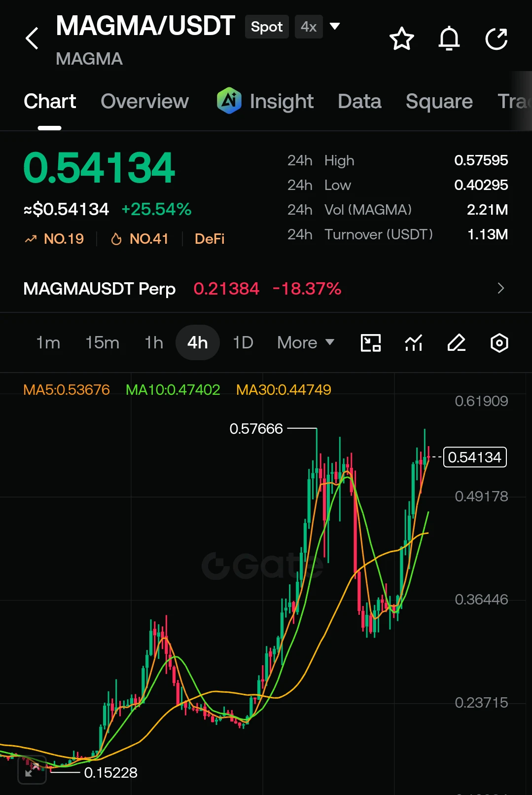Select the 4h timeframe
This screenshot has width=532, height=795.
pos(197,342)
